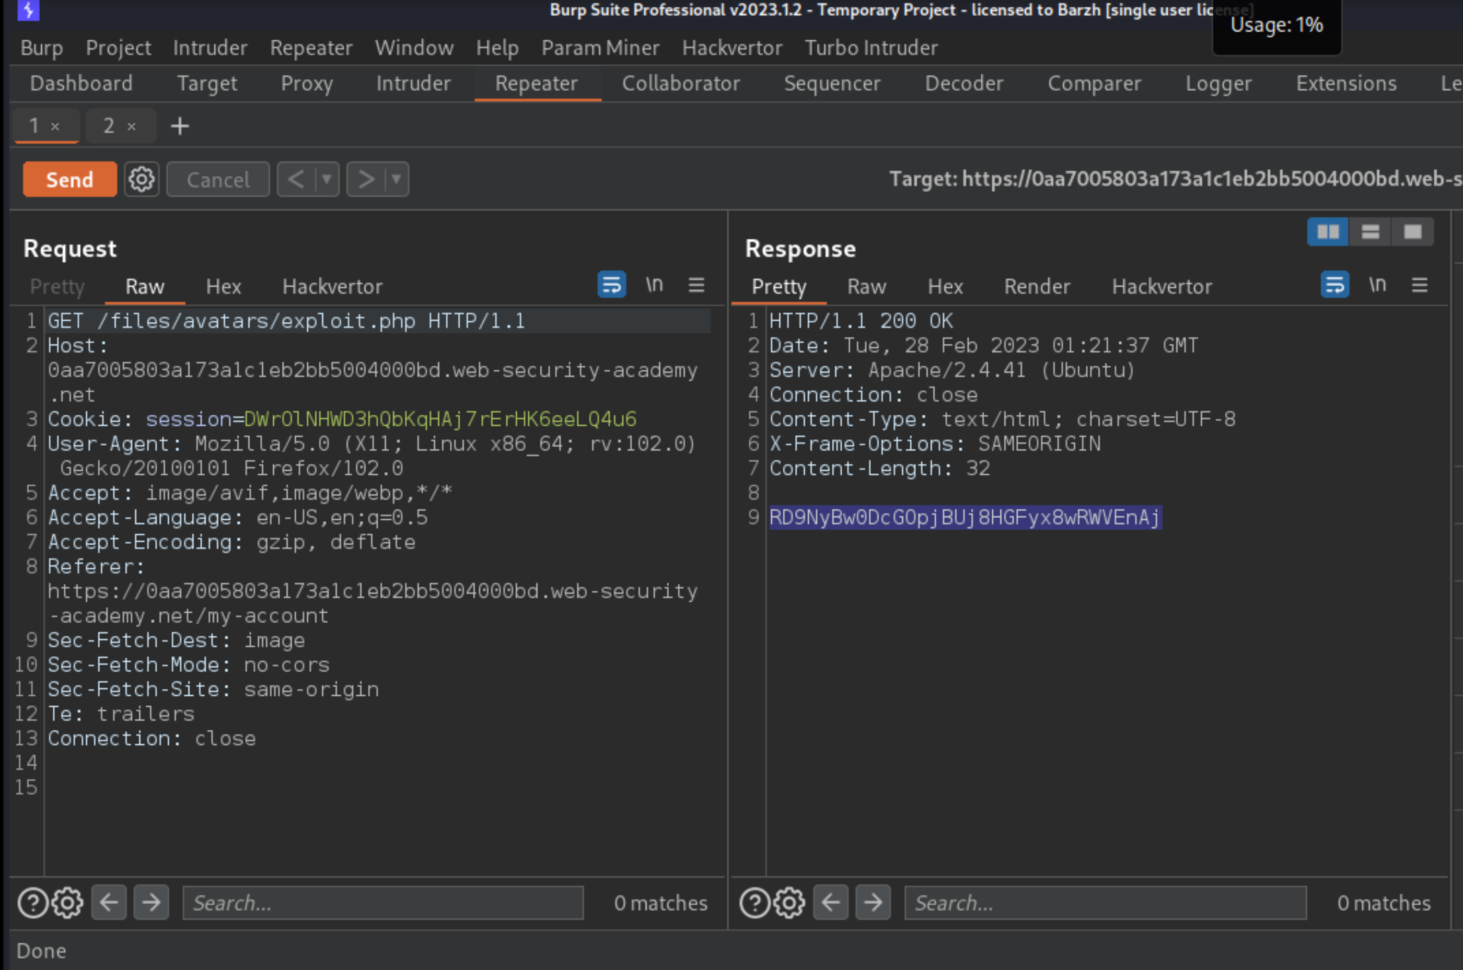Open the Help menu

point(497,48)
